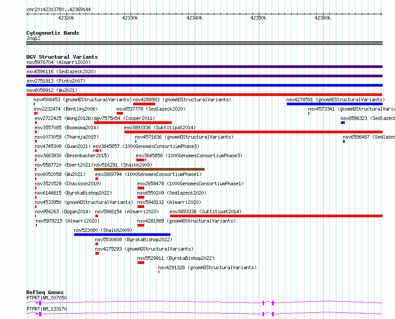Viewport: 395px width, 319px height.
Task: Select the brown nsv516291 (Shaikh2009) bar
Action: [149, 169]
